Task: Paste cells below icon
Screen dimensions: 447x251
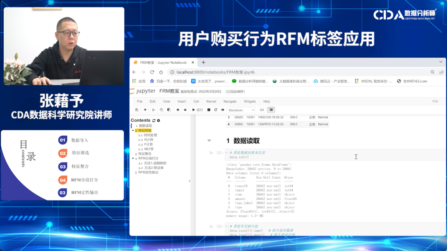Action: point(169,110)
